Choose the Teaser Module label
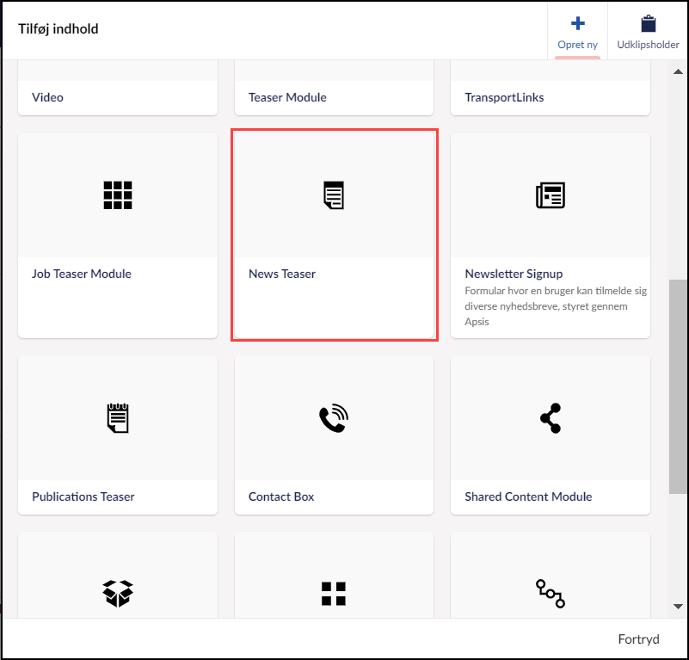This screenshot has width=689, height=660. (287, 97)
